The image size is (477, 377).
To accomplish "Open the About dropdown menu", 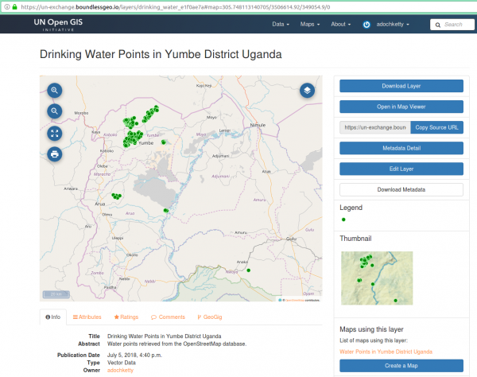I will click(341, 25).
